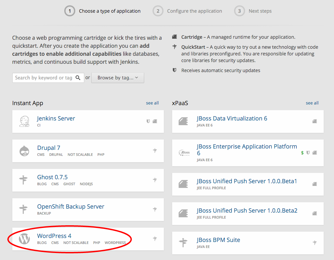This screenshot has width=334, height=260.
Task: Click the xPaaS section heading
Action: (180, 103)
